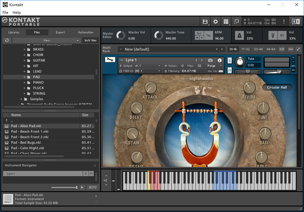Open the Output st. 1 dropdown
Screen dimensions: 304x212
coord(140,66)
